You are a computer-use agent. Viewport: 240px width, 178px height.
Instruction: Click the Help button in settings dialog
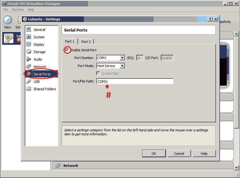[204, 154]
